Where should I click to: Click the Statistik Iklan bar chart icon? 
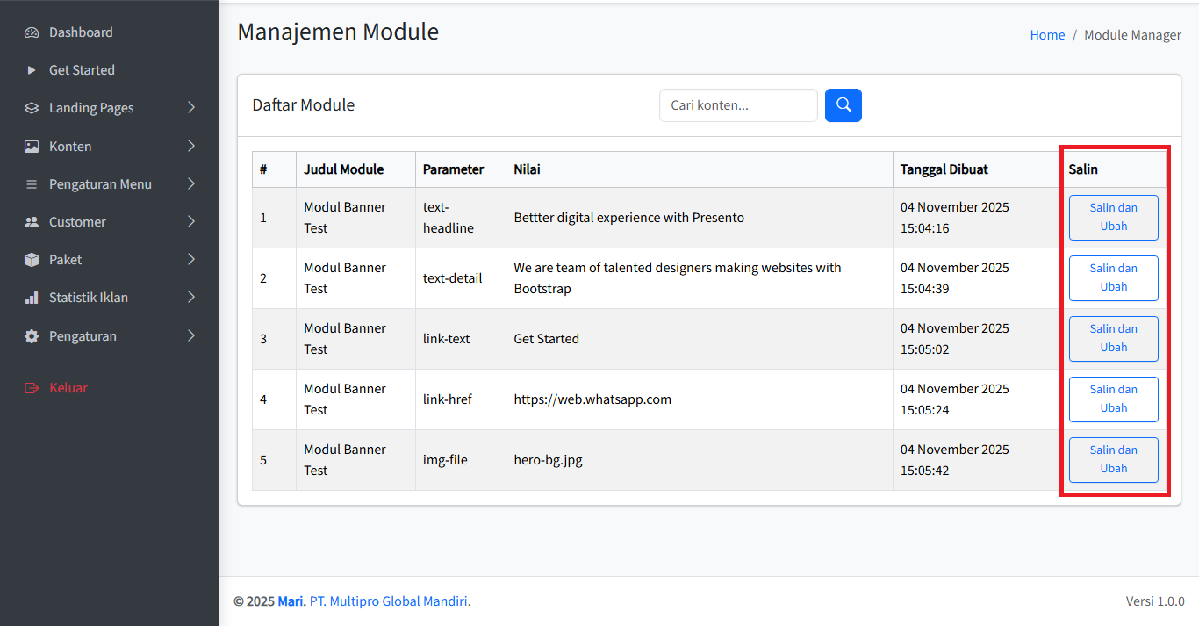pos(32,298)
